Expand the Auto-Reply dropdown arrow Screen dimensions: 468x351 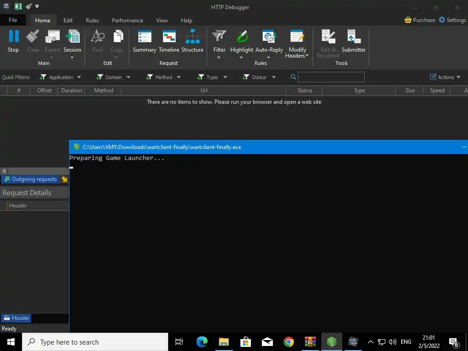(268, 57)
